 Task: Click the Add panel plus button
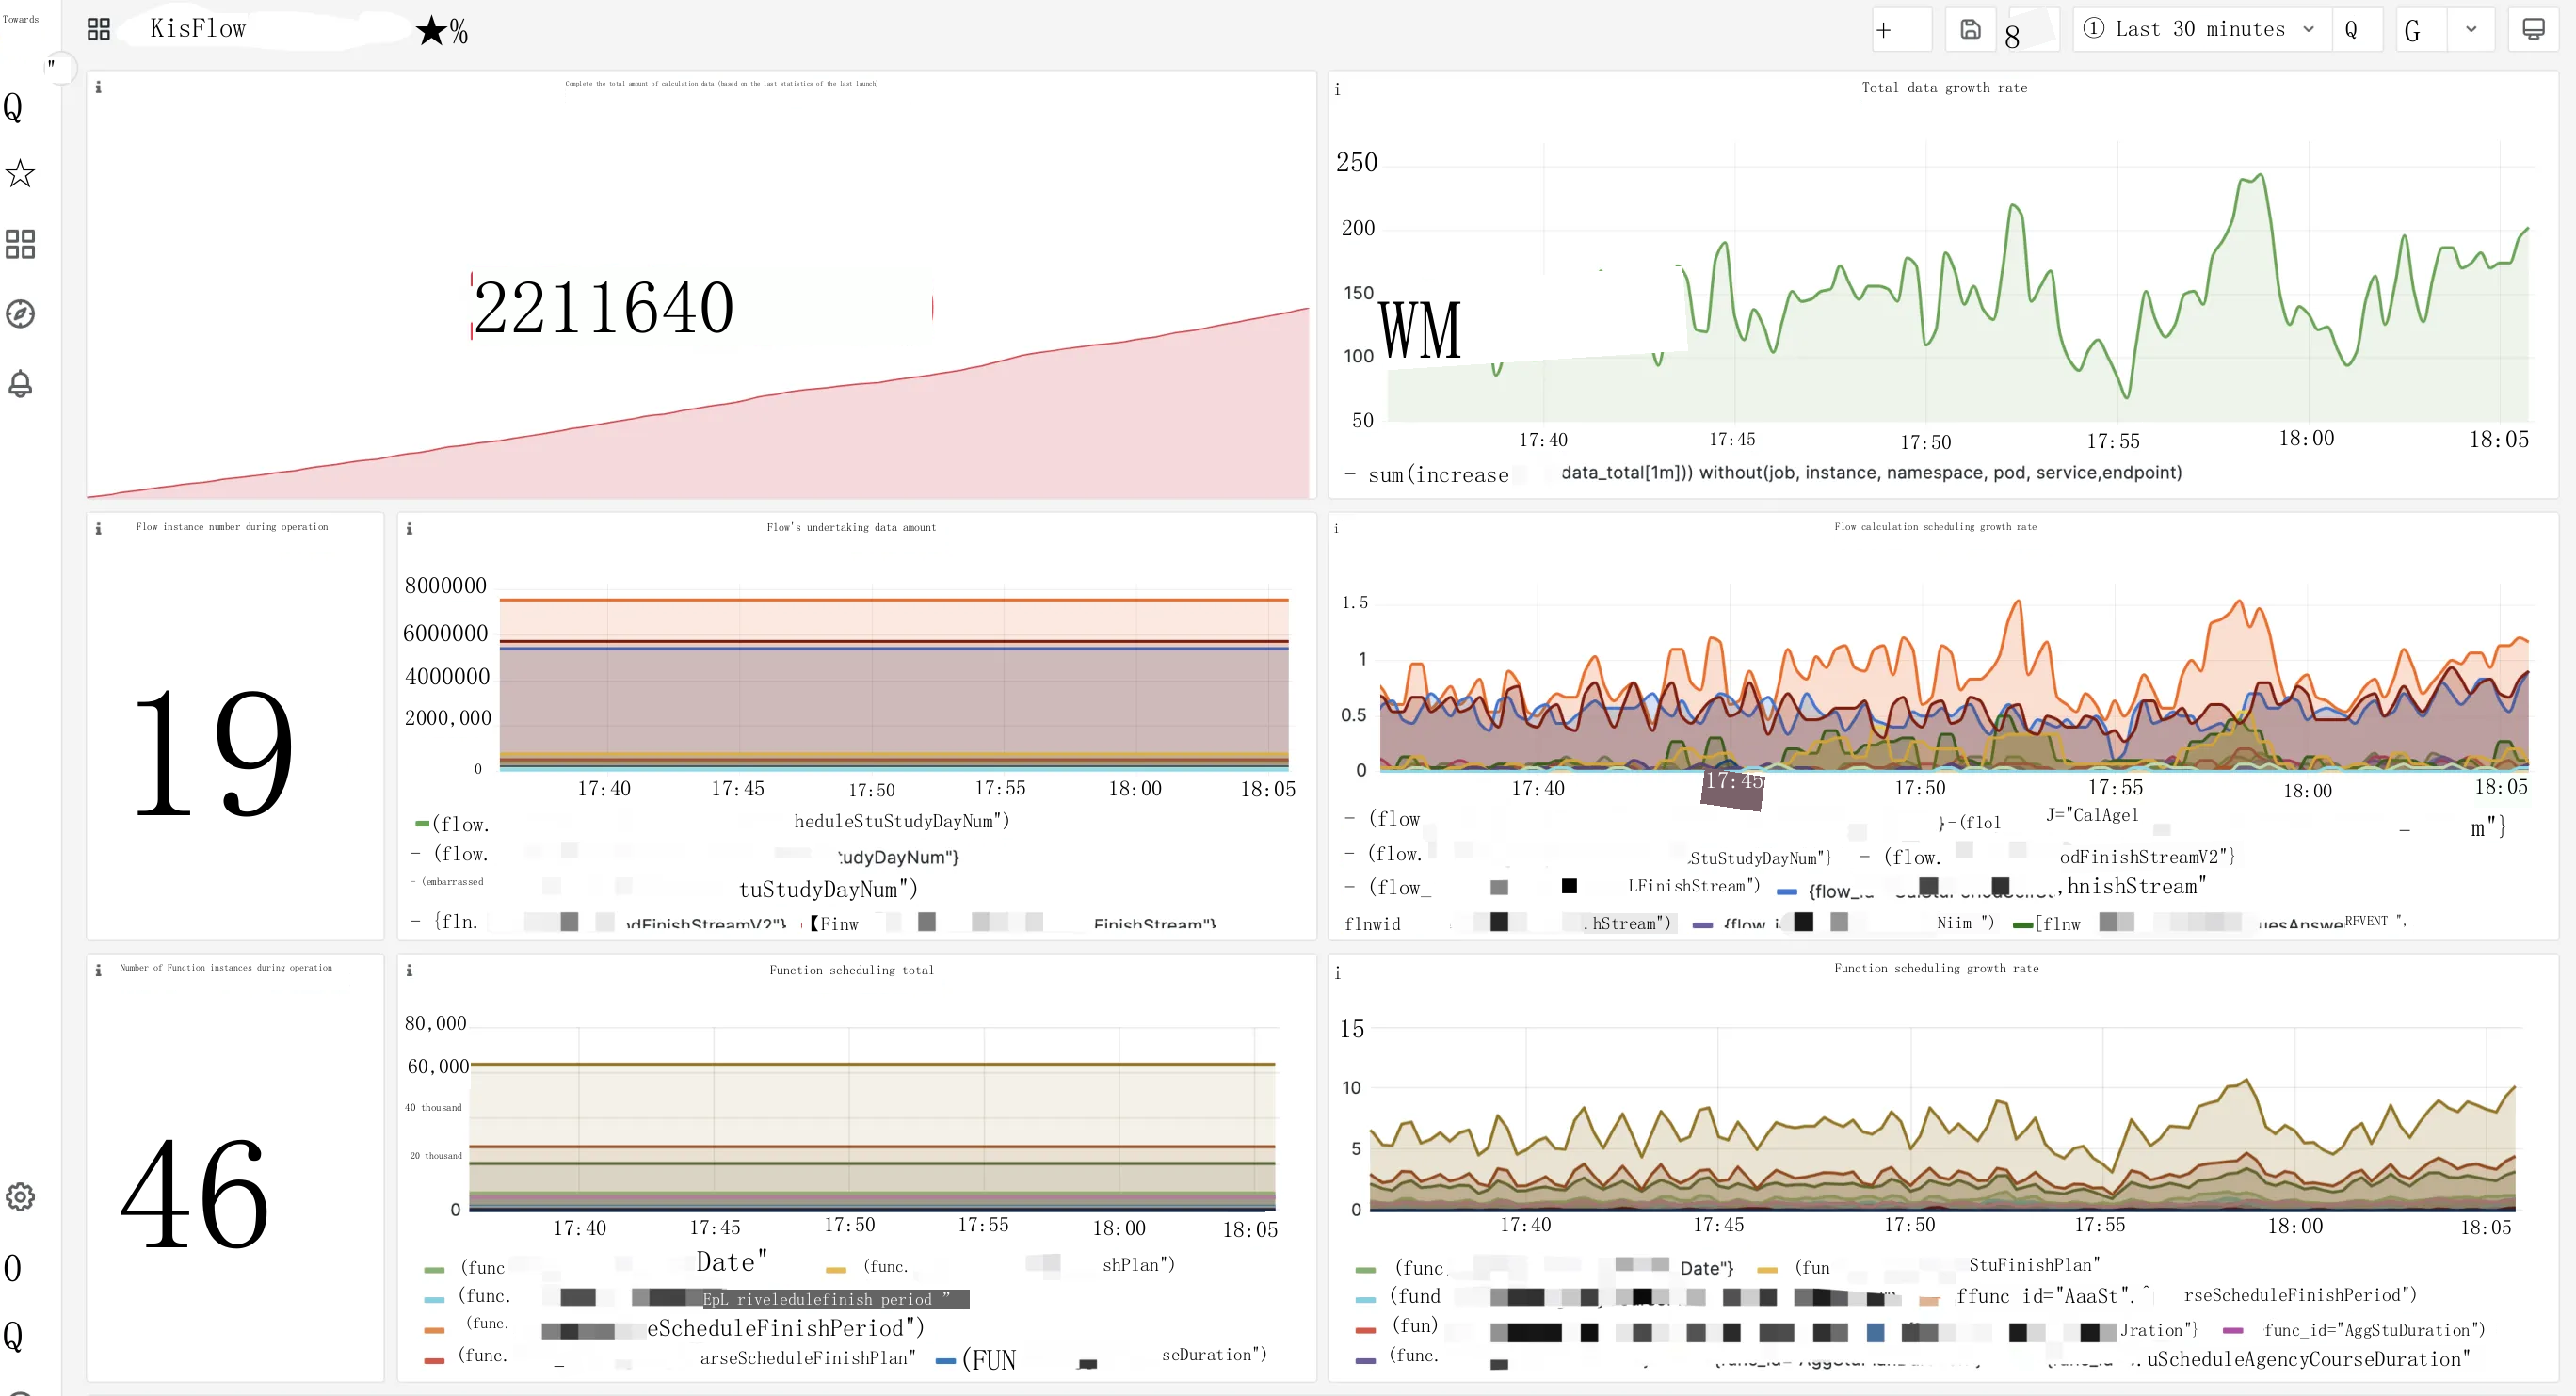pos(1885,30)
